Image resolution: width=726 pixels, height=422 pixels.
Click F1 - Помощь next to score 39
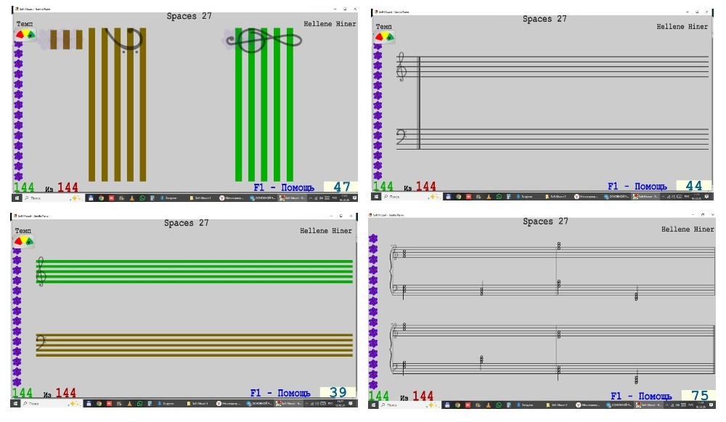pyautogui.click(x=280, y=393)
